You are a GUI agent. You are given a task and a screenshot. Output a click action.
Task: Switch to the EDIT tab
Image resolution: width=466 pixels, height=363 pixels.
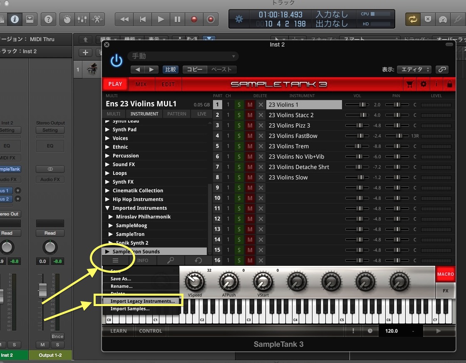pyautogui.click(x=168, y=84)
